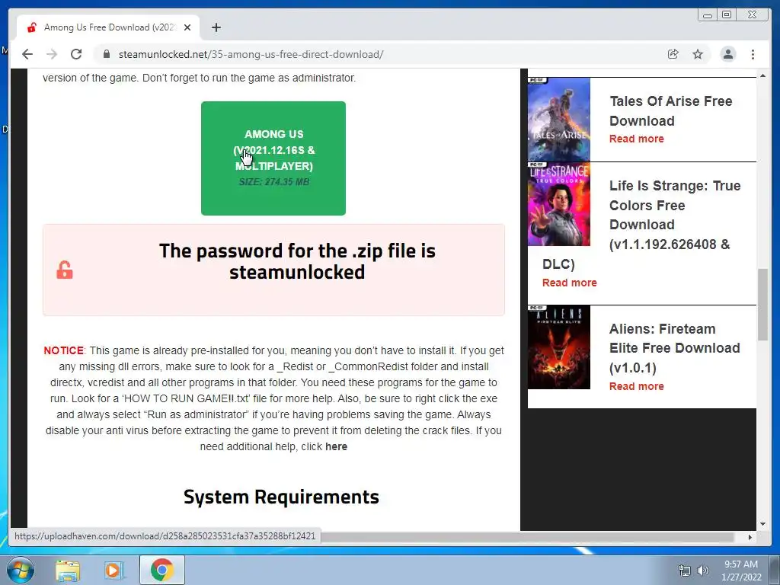780x585 pixels.
Task: Open the 'here' additional help link
Action: point(336,446)
